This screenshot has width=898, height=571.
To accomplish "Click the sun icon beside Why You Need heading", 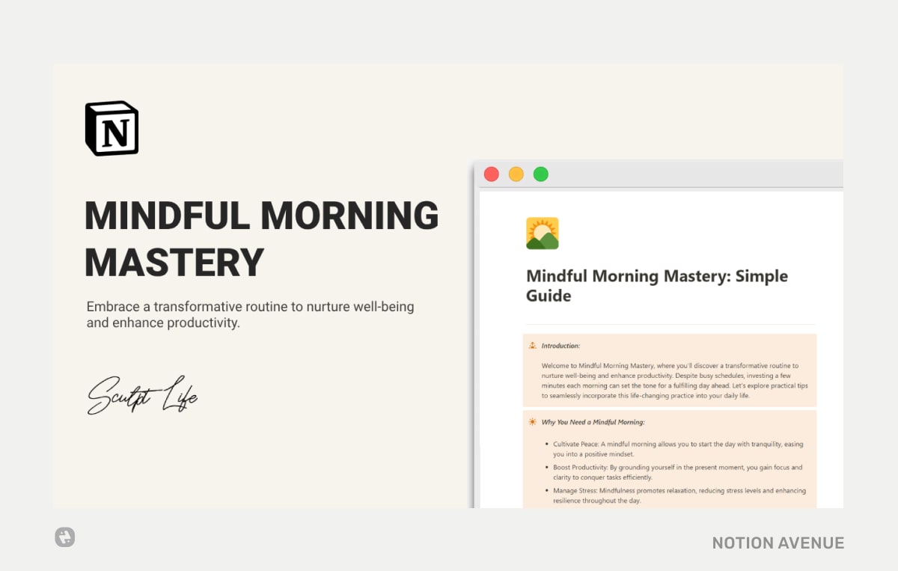I will [533, 422].
